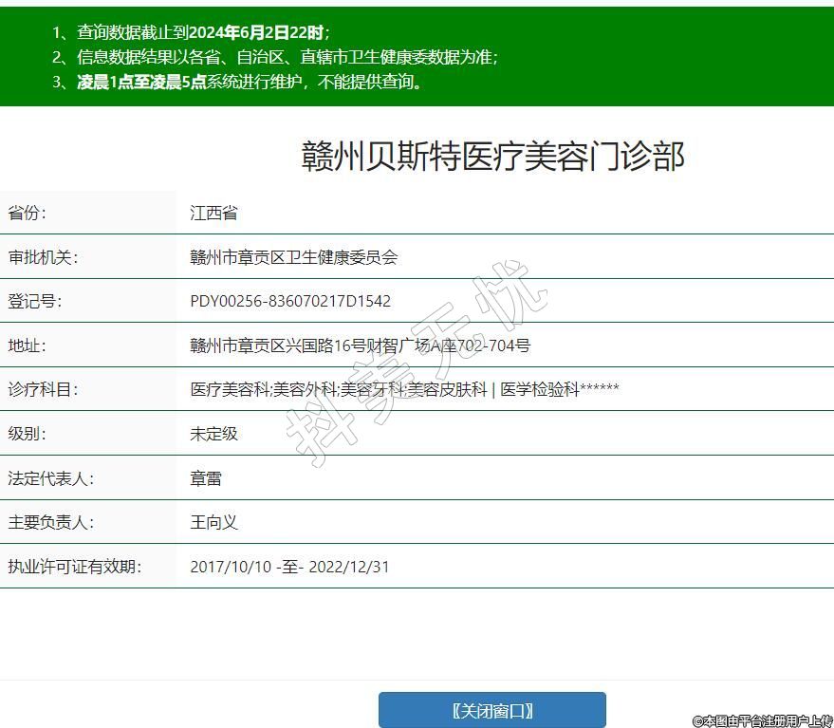Click the 关闭窗口 button
Screen dimensions: 834x728
pyautogui.click(x=491, y=710)
